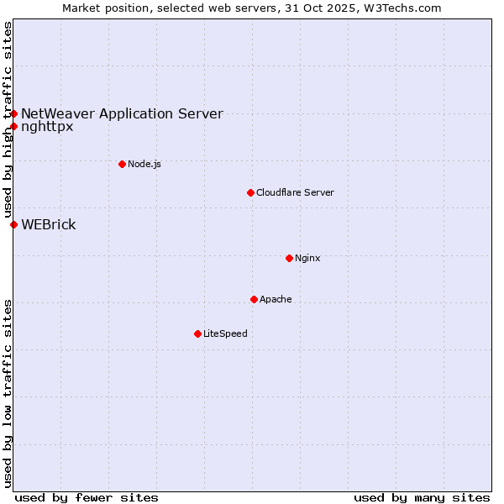This screenshot has width=504, height=504.
Task: Click the Nginx text label
Action: (x=307, y=258)
